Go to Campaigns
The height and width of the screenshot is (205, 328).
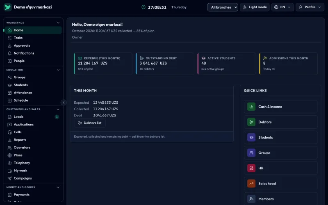click(33, 178)
